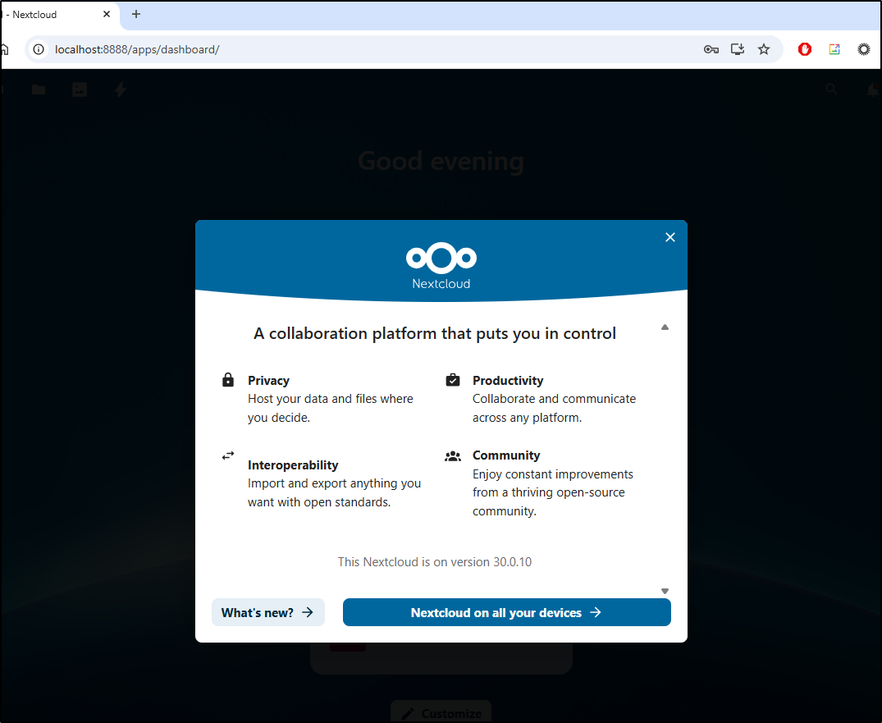Open the Photos app in Nextcloud header
The image size is (882, 723).
(80, 89)
